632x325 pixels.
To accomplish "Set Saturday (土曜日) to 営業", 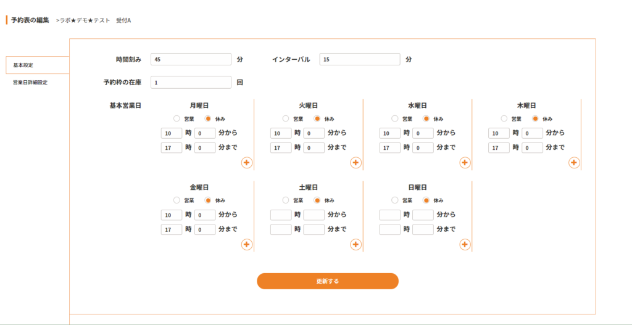I will pyautogui.click(x=286, y=200).
